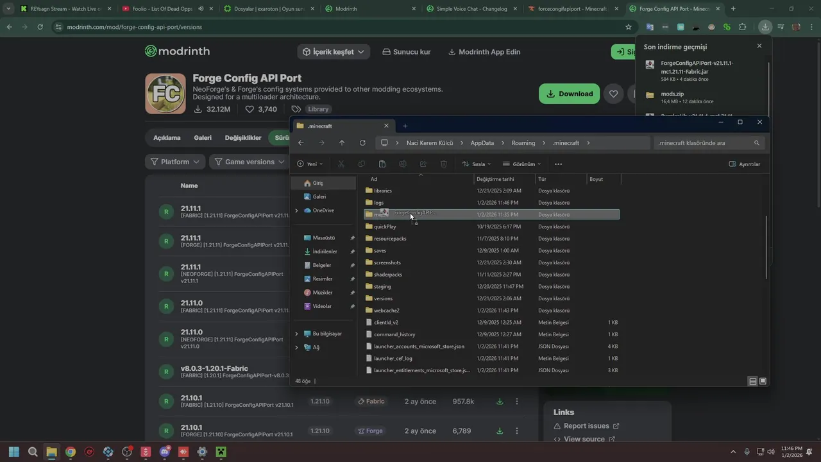Viewport: 821px width, 462px height.
Task: Click the green Download button
Action: tap(570, 94)
